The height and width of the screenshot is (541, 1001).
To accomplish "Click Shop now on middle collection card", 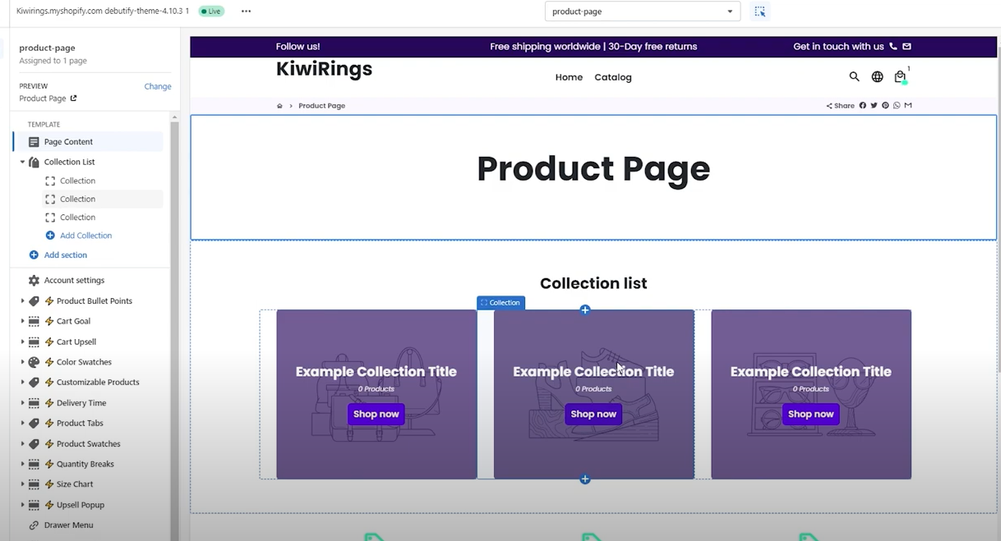I will [x=593, y=414].
